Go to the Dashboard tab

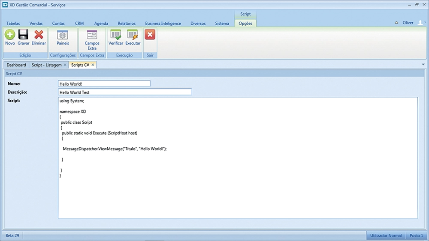(16, 65)
